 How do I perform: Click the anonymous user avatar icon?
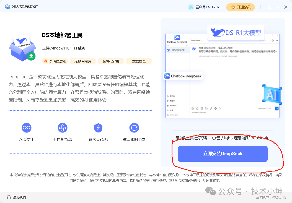(x=191, y=7)
